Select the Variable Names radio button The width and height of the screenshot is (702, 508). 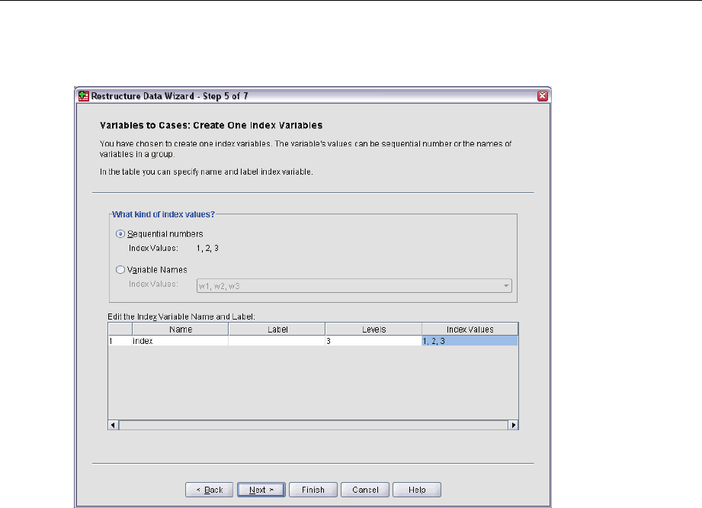click(120, 270)
